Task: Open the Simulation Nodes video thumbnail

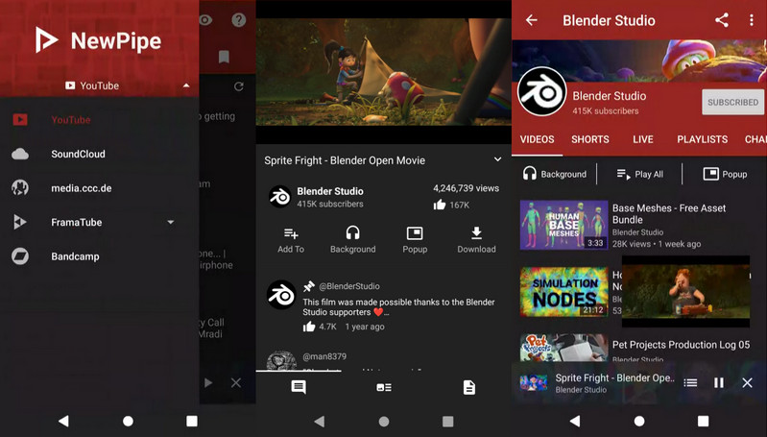Action: point(564,292)
